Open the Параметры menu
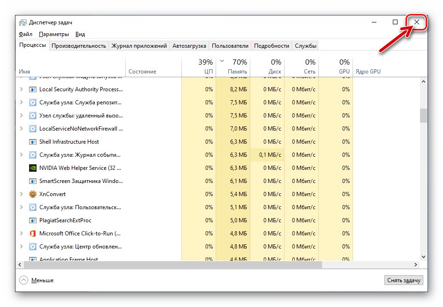The image size is (443, 307). [54, 34]
